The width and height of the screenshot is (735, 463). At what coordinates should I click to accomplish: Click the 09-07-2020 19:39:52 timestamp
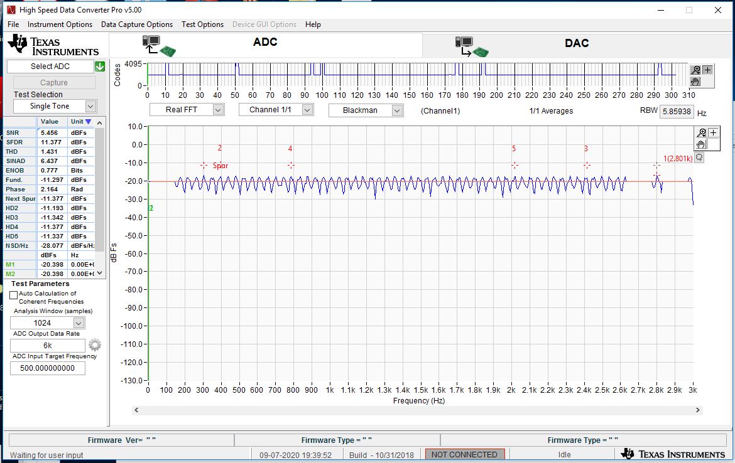coord(295,455)
